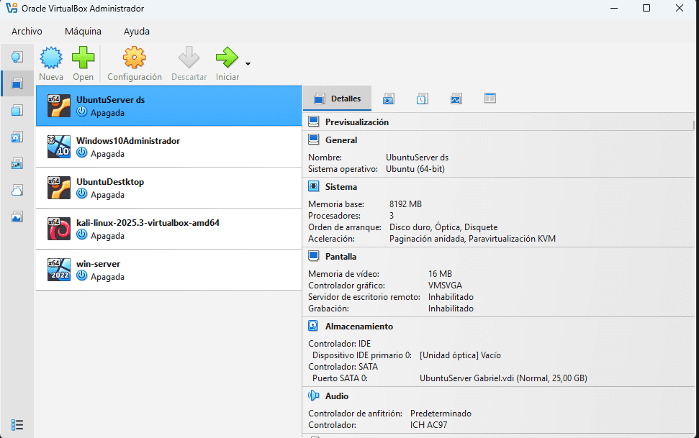
Task: Click the green Open plus icon
Action: [x=83, y=58]
